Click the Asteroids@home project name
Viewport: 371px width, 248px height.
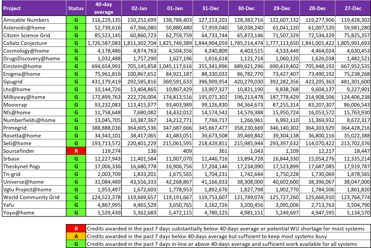point(24,28)
